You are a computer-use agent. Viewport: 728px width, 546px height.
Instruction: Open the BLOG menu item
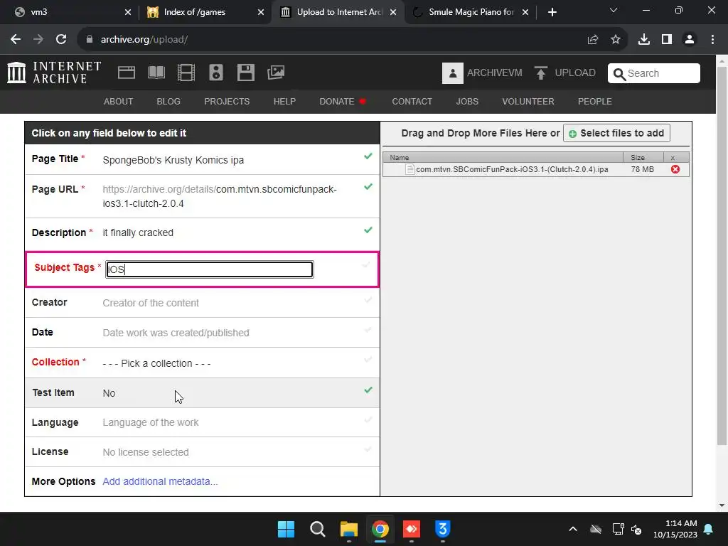168,101
